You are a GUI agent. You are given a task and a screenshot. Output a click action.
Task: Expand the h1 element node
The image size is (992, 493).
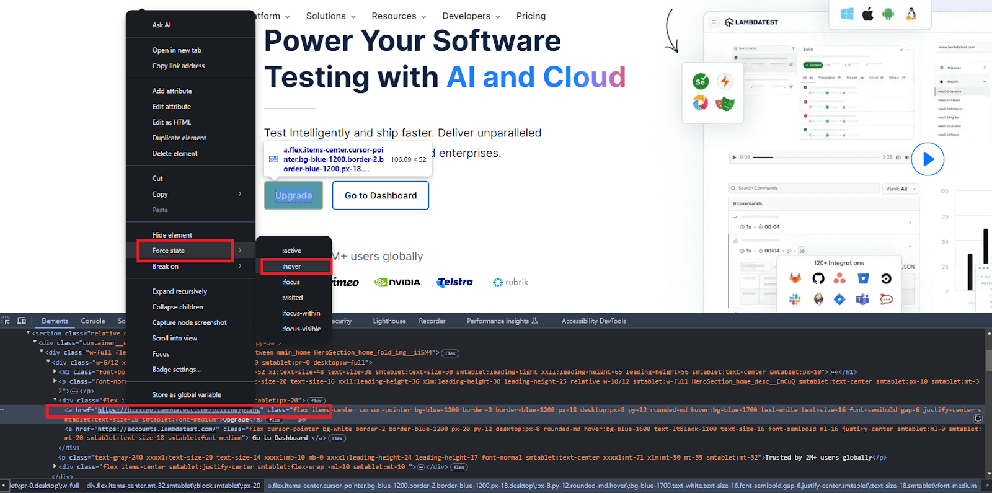click(55, 372)
